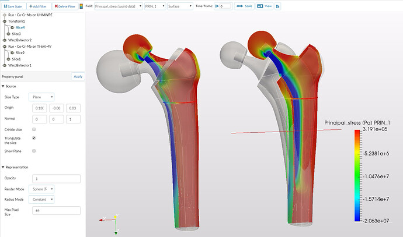Click the Scale toolbar button

(x=244, y=6)
